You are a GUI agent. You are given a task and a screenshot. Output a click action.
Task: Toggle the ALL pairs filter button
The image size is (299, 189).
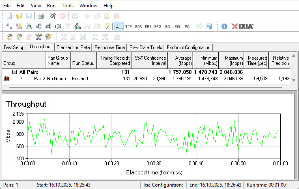coord(119,26)
